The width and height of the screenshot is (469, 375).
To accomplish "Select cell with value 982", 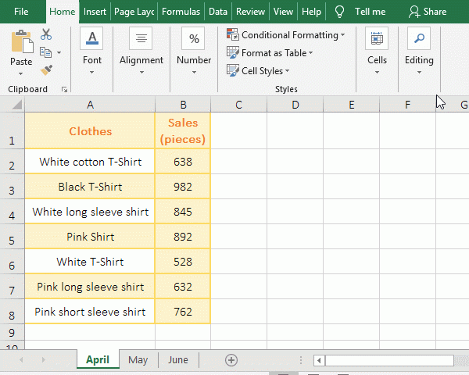I will (x=183, y=187).
